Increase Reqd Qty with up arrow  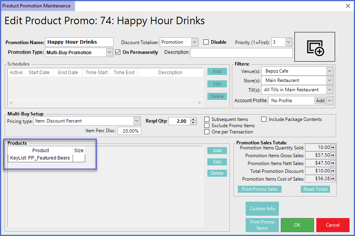point(193,119)
